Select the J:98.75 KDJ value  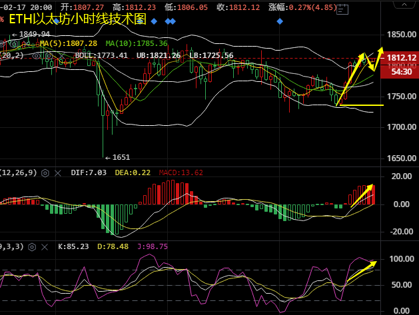pos(153,246)
